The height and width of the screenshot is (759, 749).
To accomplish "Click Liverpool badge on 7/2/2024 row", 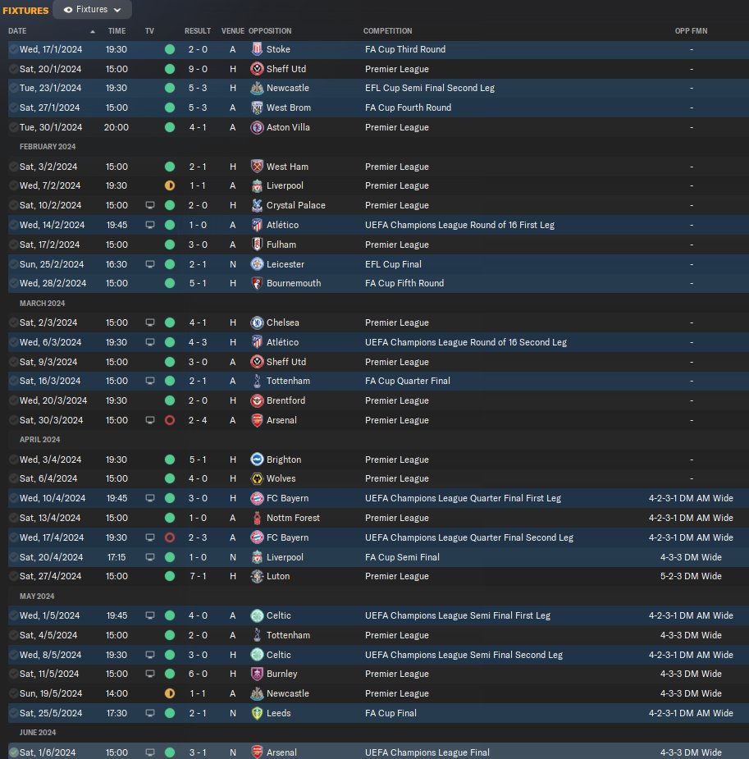I will [x=257, y=186].
